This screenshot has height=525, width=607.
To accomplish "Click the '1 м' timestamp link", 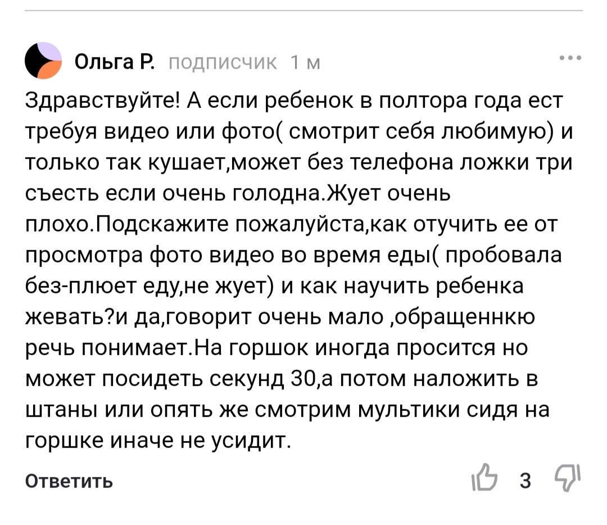I will pos(306,63).
